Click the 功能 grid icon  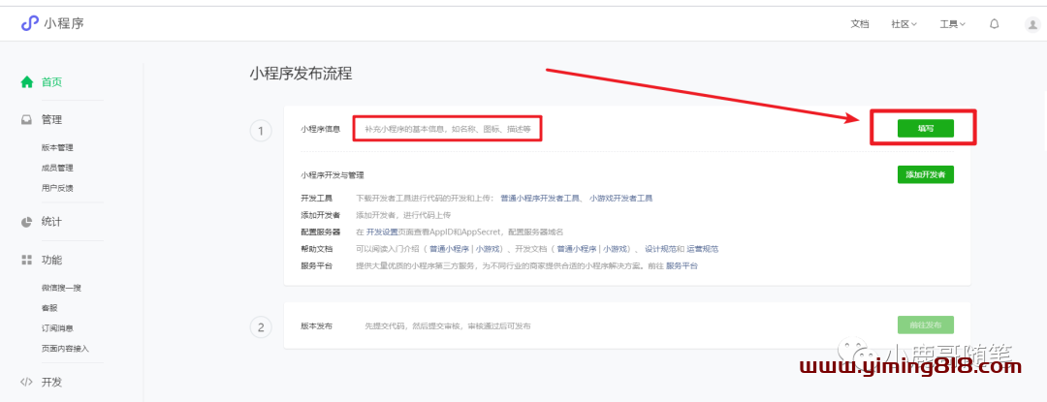click(27, 261)
